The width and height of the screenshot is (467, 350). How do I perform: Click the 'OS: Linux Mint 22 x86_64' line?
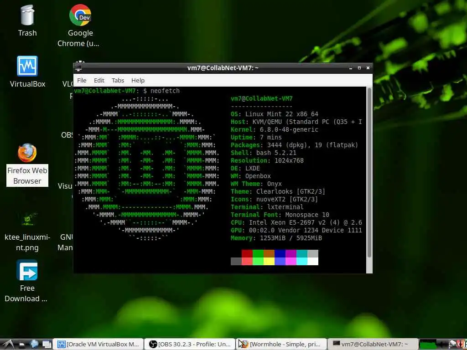[x=274, y=114]
